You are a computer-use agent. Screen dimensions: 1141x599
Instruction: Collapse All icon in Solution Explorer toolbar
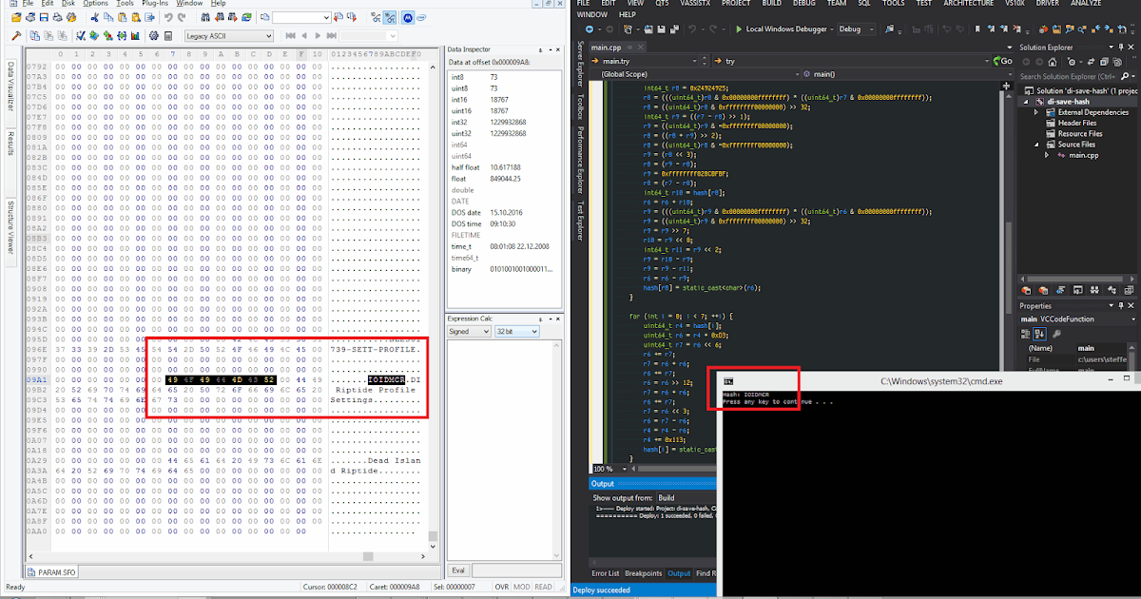[x=1104, y=62]
